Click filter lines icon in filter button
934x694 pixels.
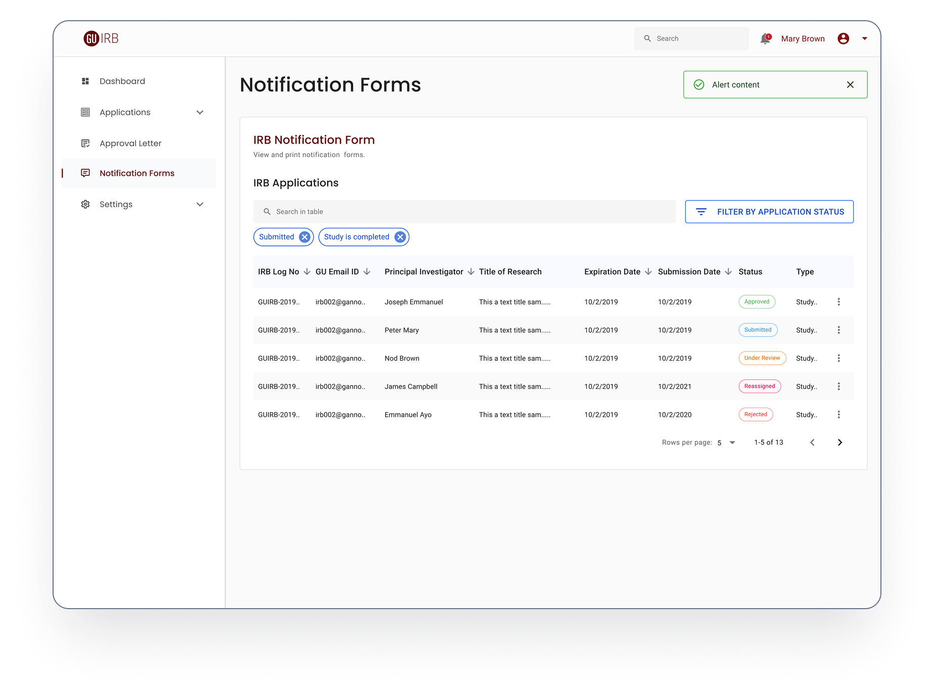tap(702, 212)
